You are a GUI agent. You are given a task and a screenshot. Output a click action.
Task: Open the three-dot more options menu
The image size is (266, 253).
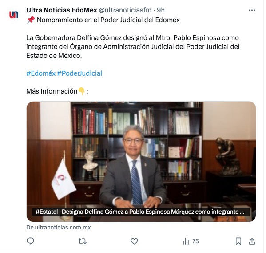252,10
